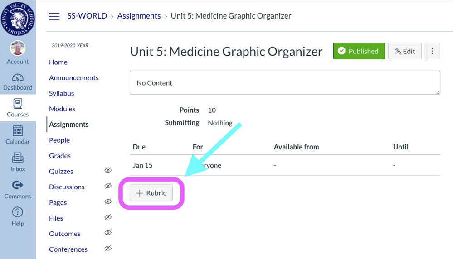Toggle course menu with hamburger icon
453x259 pixels.
(x=54, y=16)
